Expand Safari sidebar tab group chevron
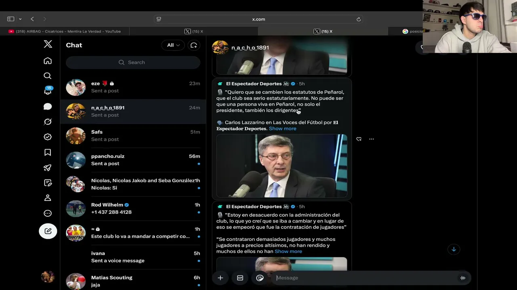Viewport: 517px width, 290px height. coord(20,19)
